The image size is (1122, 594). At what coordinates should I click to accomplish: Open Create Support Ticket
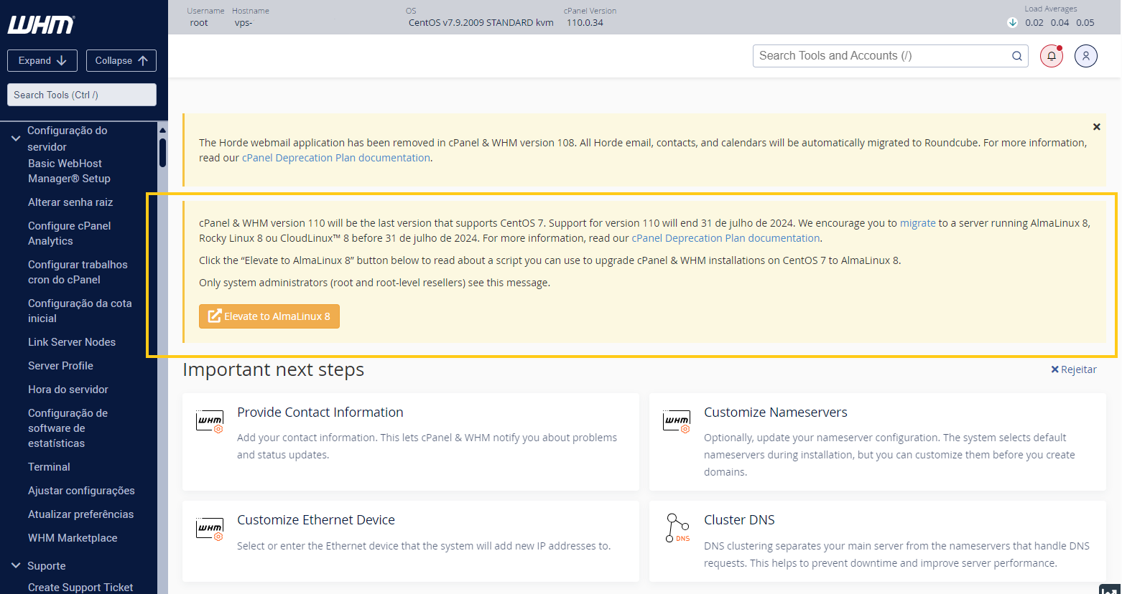point(80,588)
